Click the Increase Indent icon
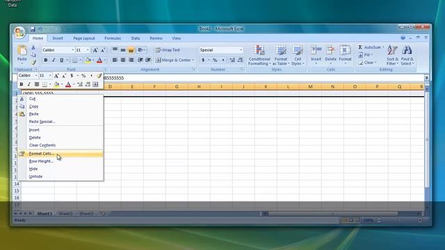The image size is (445, 250). (x=148, y=60)
